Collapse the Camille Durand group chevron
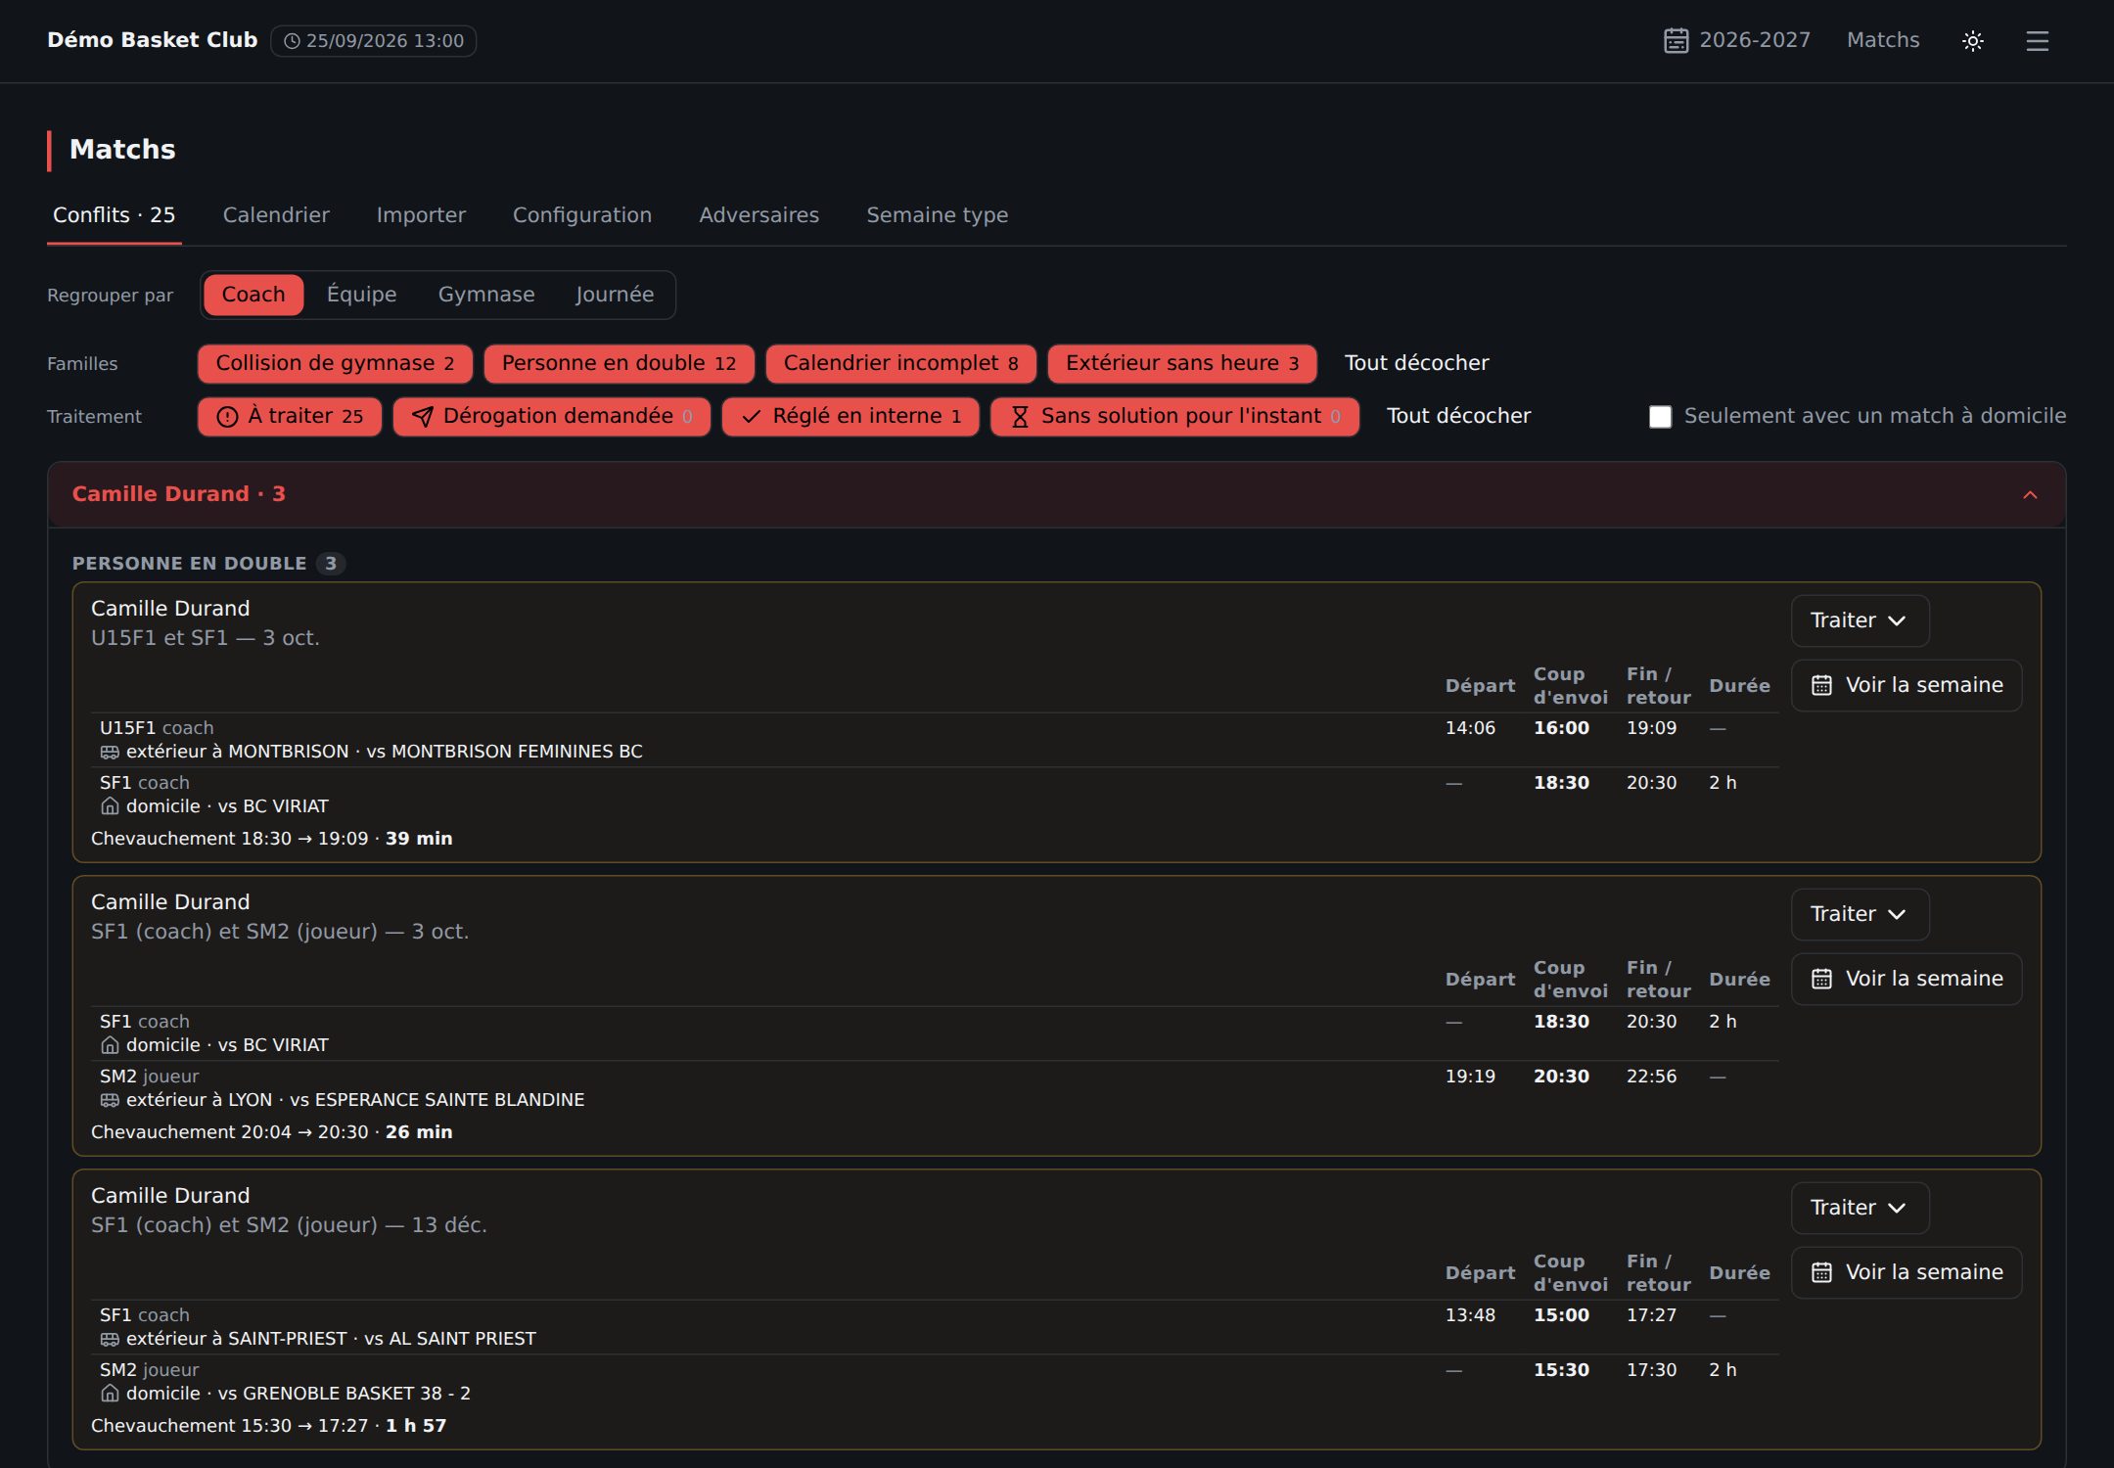 point(2030,495)
